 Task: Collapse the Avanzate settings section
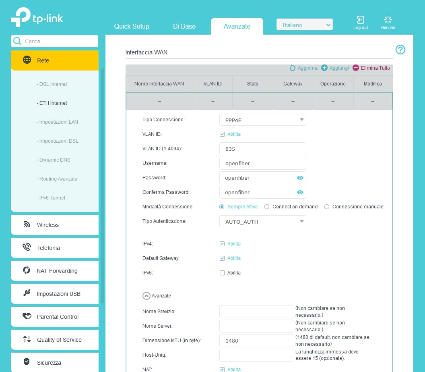pyautogui.click(x=146, y=296)
